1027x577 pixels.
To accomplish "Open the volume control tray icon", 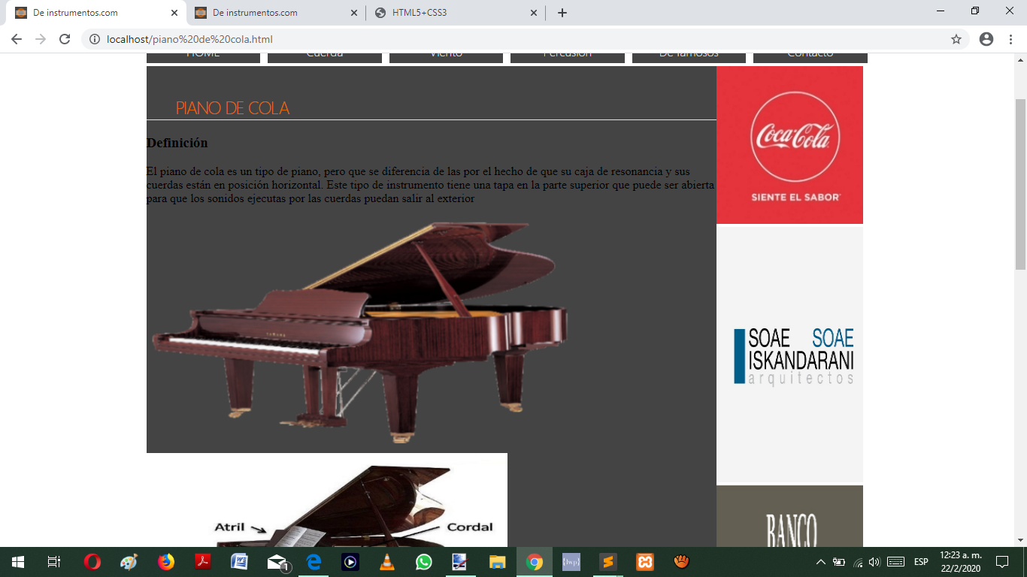I will tap(874, 562).
